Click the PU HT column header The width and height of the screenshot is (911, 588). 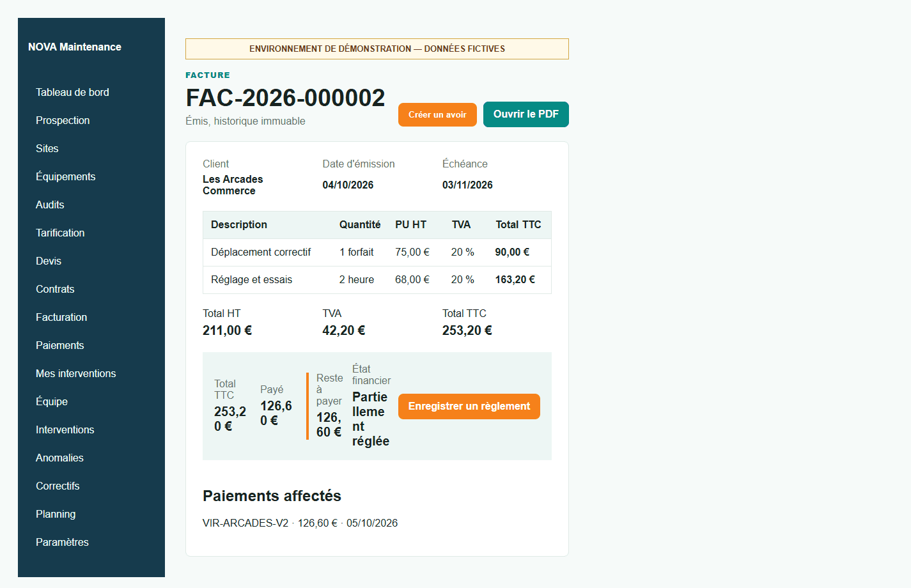tap(410, 224)
